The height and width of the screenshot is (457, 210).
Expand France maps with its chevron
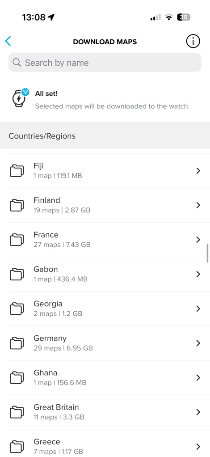pyautogui.click(x=198, y=240)
